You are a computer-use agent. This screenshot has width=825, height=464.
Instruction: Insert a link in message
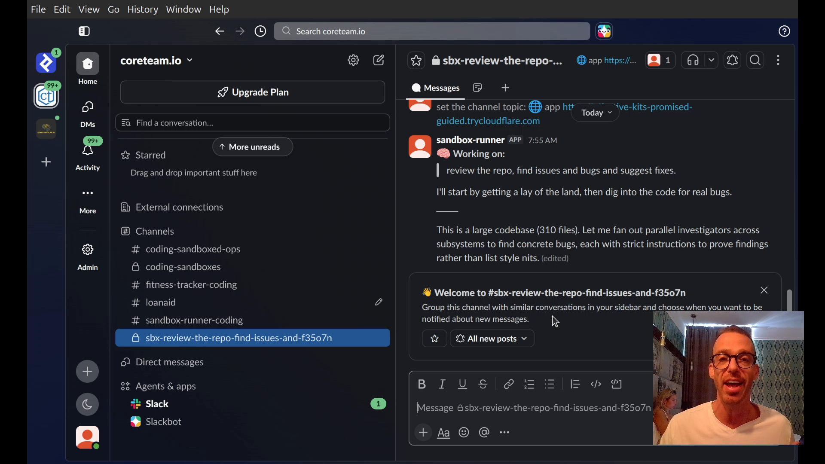tap(509, 385)
